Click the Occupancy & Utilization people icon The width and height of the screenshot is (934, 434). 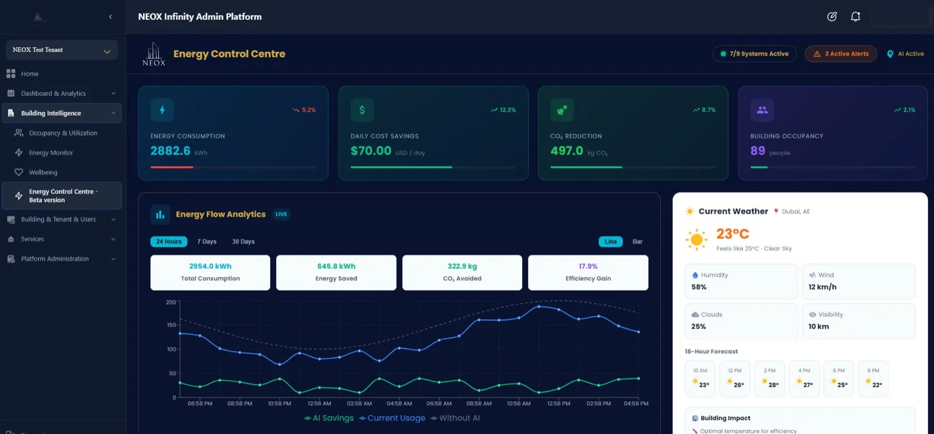point(19,133)
